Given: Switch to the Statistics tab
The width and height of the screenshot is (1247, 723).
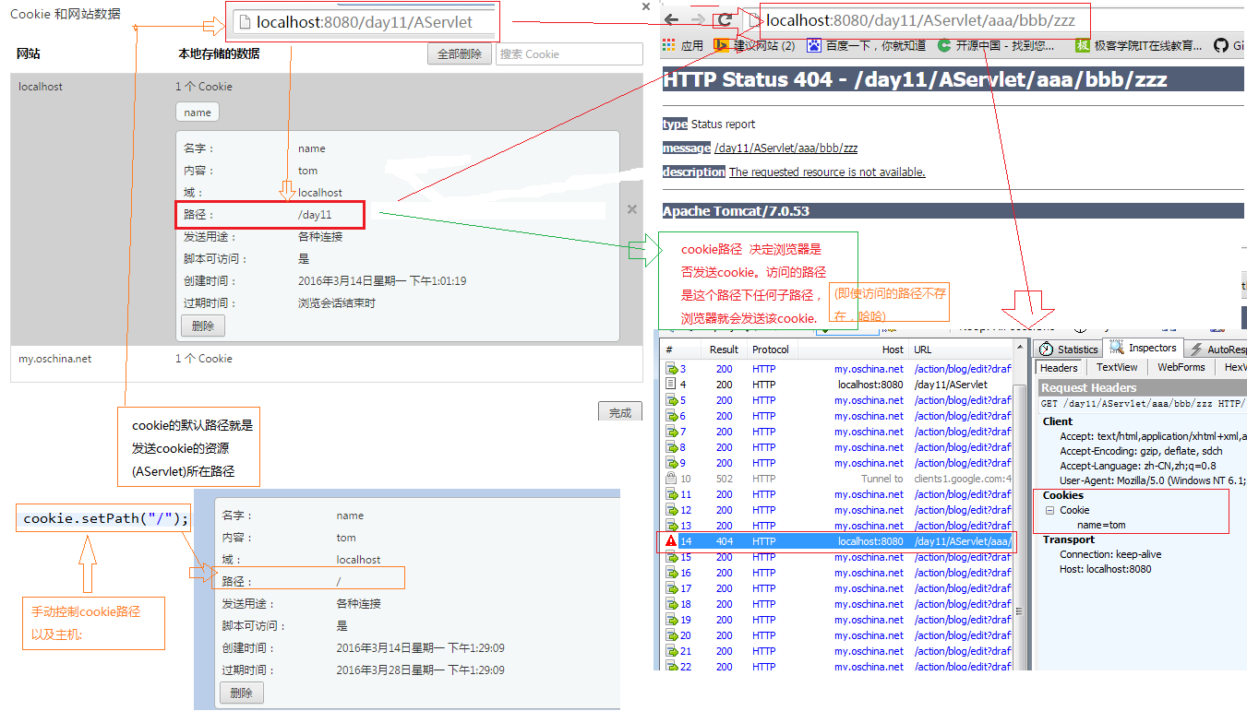Looking at the screenshot, I should 1068,350.
